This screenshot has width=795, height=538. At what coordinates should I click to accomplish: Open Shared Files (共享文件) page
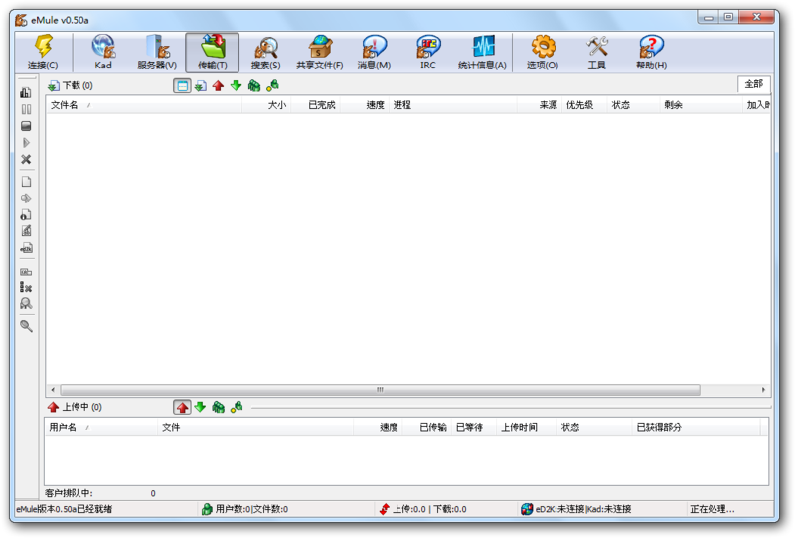[x=319, y=53]
